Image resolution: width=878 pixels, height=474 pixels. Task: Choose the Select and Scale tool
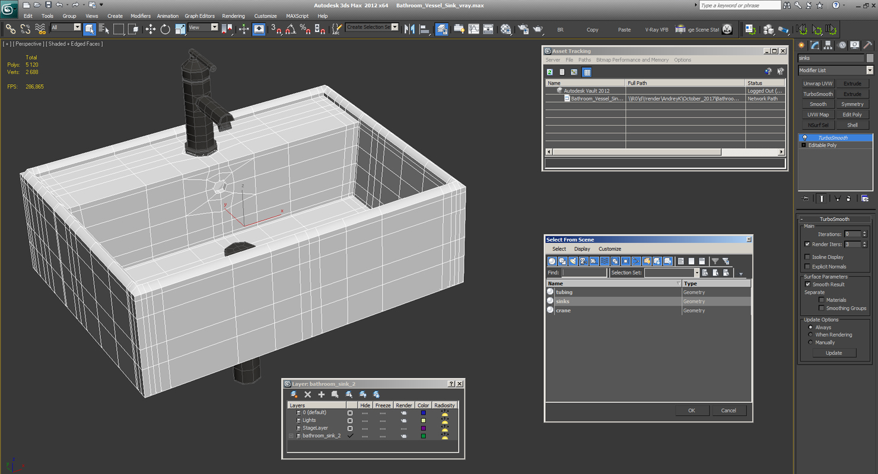[x=180, y=29]
